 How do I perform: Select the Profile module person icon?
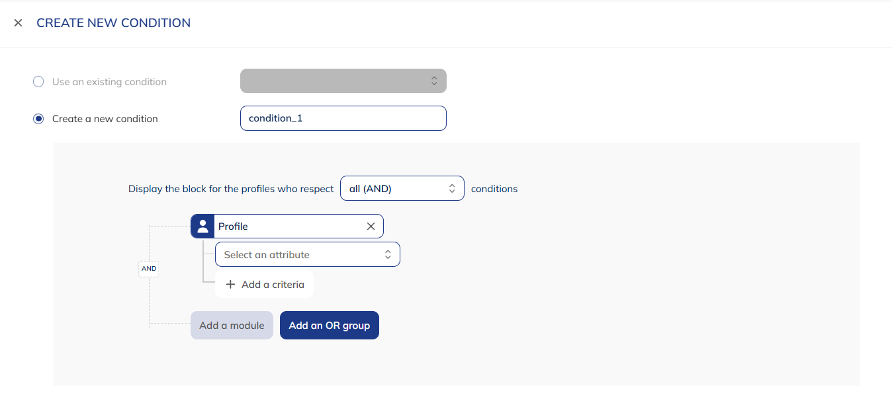click(x=202, y=226)
